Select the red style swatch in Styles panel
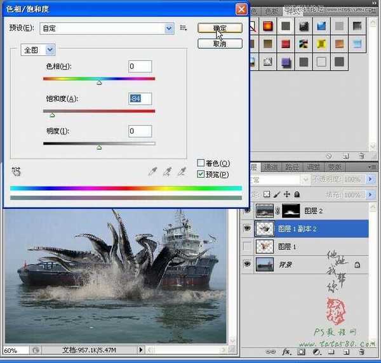 (x=286, y=44)
